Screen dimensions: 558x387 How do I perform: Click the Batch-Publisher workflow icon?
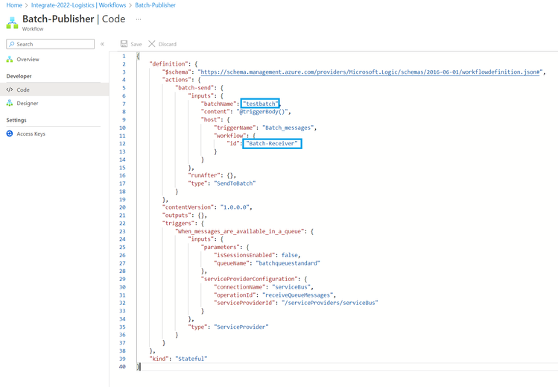pos(12,22)
